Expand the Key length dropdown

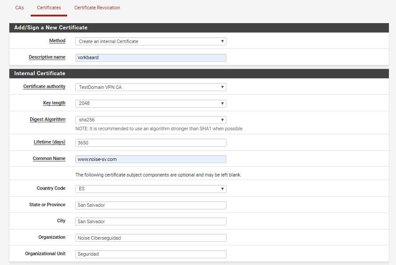coord(151,104)
